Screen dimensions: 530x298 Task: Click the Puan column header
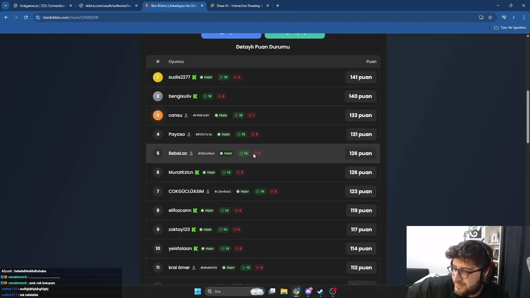[x=371, y=61]
